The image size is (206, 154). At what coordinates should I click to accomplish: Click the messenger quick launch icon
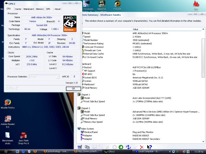(x=29, y=152)
